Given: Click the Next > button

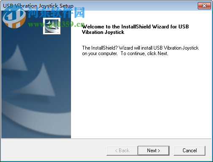Looking at the screenshot, I should 153,151.
